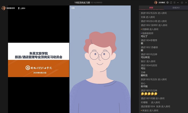Click the microphone 上课中 status icon

pos(19,8)
